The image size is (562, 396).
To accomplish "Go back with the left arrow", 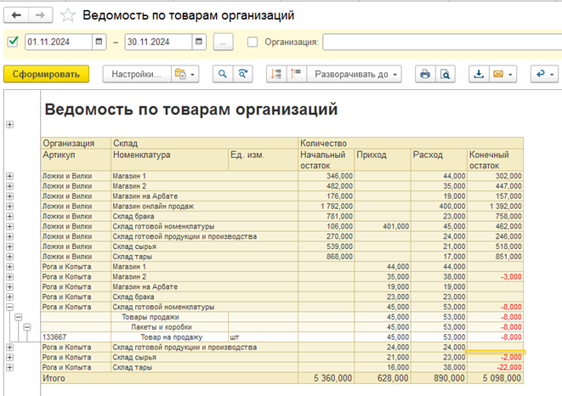I will (x=16, y=15).
